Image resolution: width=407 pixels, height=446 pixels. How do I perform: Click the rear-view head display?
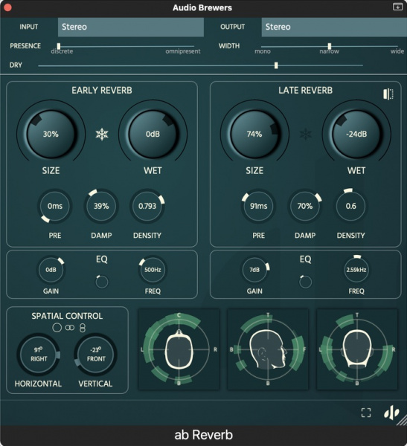tap(357, 349)
